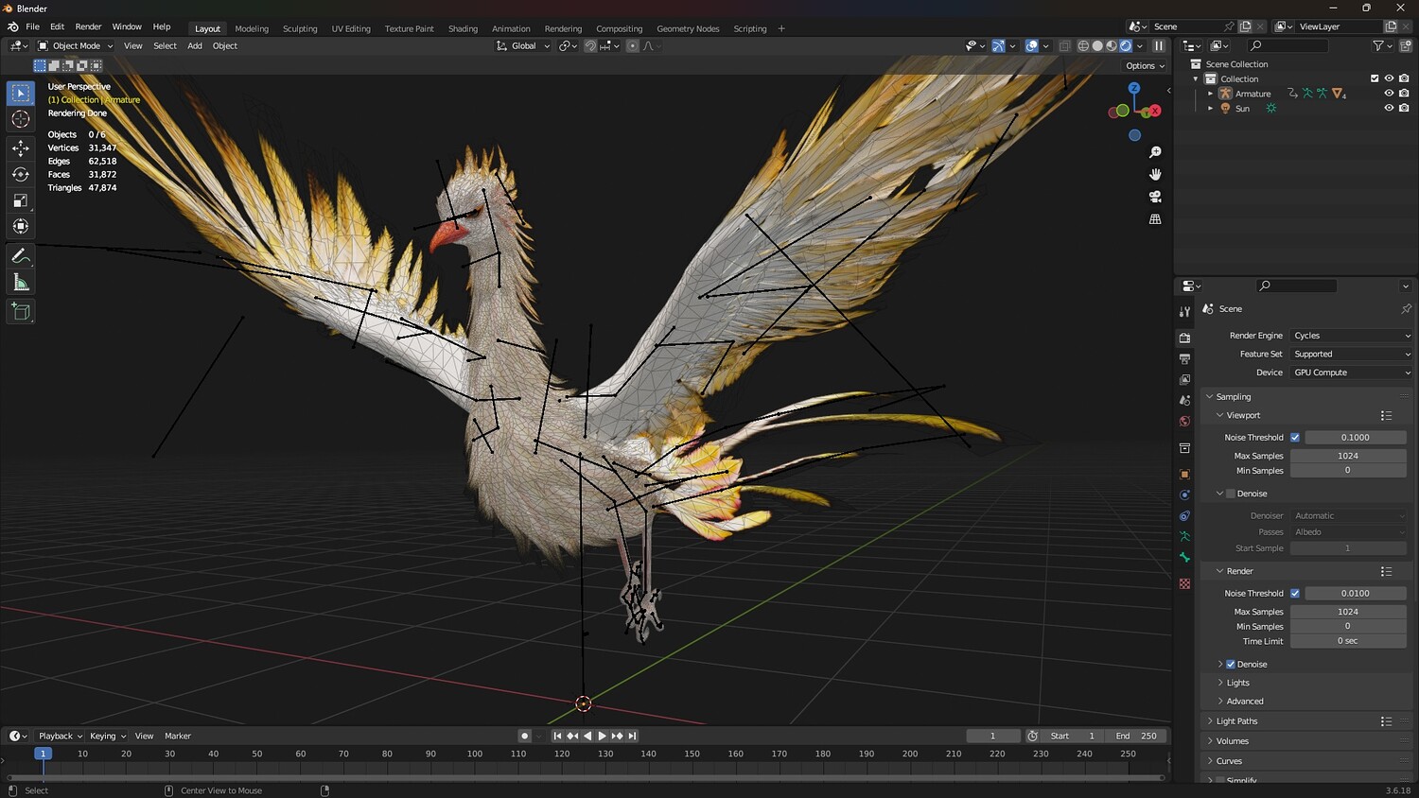Open the timeline Playback popover
Viewport: 1419px width, 798px height.
coord(60,736)
